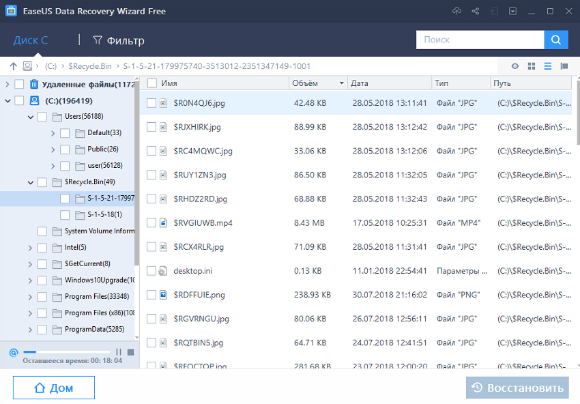Expand the ProgramData(5285) folder
The image size is (580, 404).
tap(30, 330)
